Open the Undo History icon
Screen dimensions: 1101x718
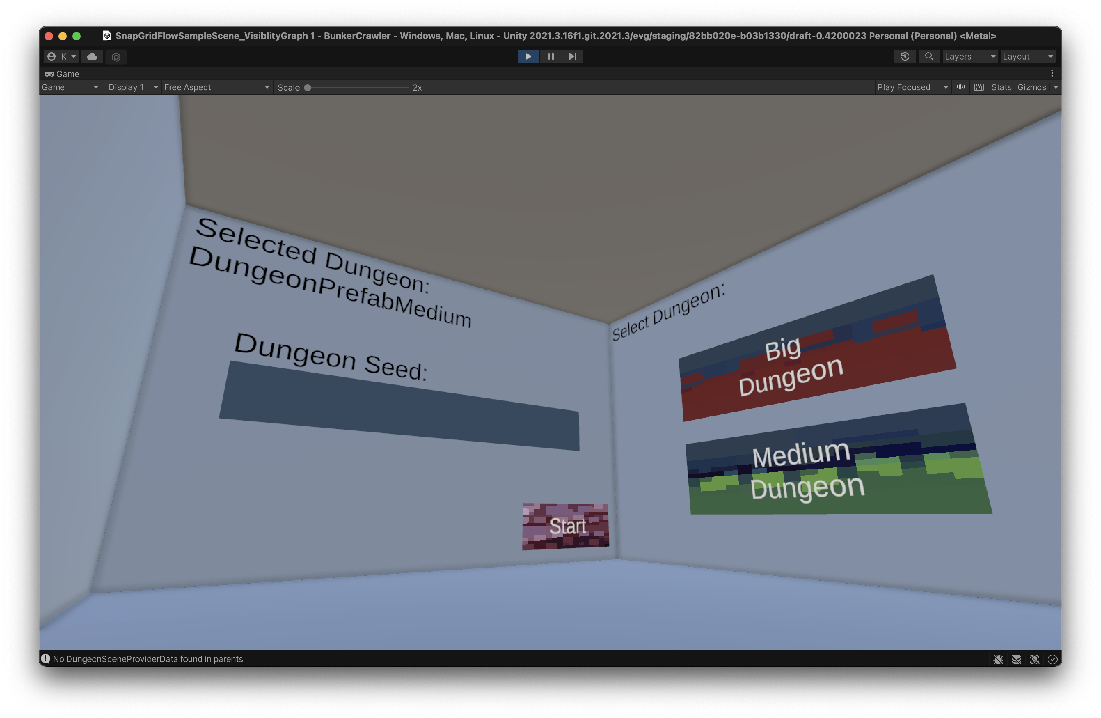(905, 56)
